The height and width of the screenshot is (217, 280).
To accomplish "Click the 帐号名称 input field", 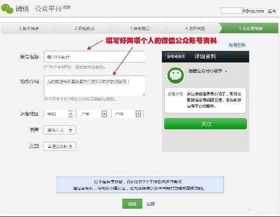I will point(94,57).
